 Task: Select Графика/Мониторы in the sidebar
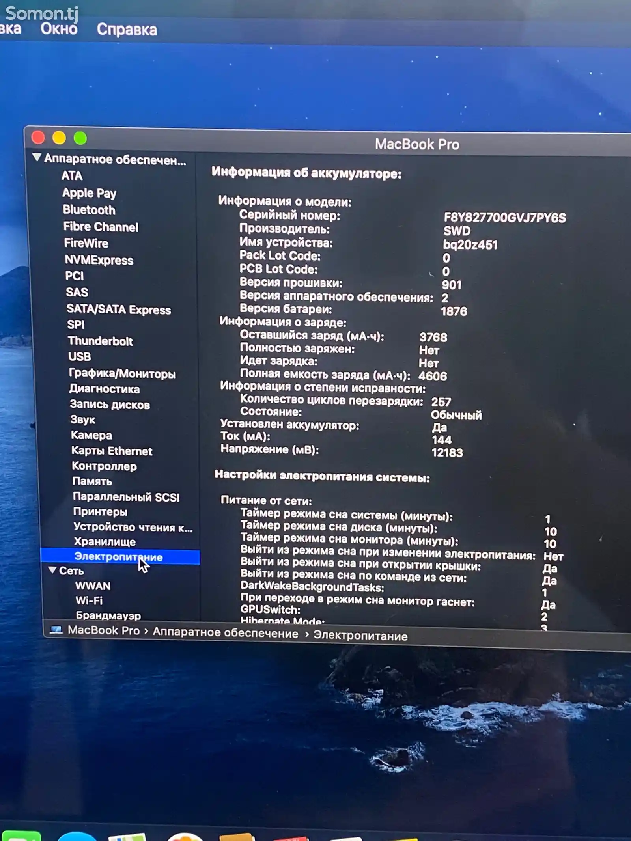click(122, 373)
